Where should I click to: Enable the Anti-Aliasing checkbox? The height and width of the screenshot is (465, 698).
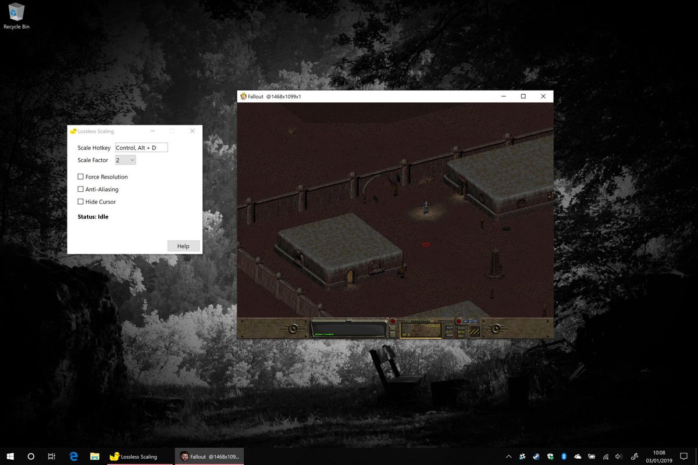click(80, 189)
